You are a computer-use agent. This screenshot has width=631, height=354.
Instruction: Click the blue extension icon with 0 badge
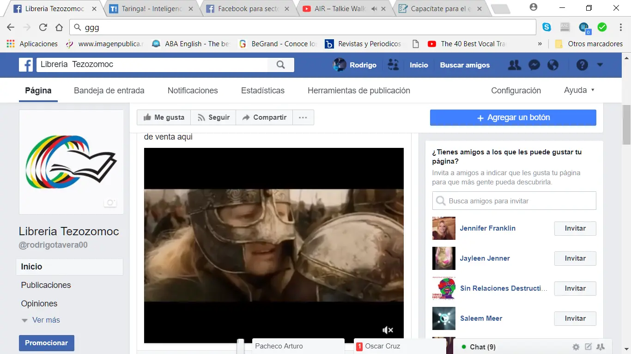point(585,28)
